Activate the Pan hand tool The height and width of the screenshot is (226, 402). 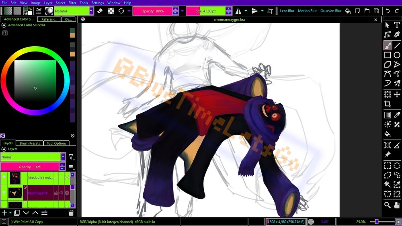(x=397, y=205)
